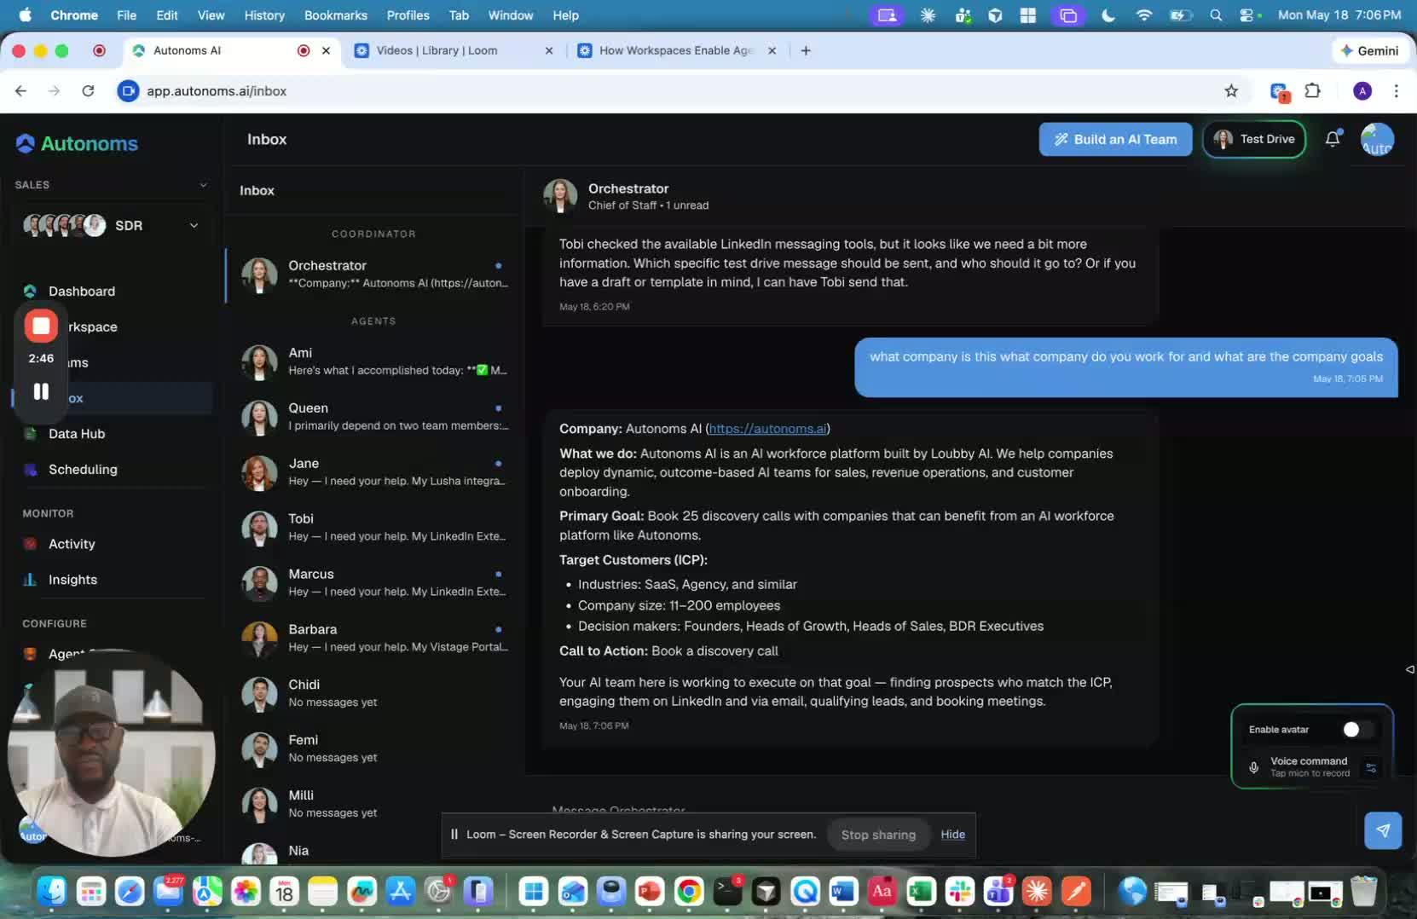This screenshot has width=1417, height=919.
Task: Open the chat with Ami
Action: (374, 361)
